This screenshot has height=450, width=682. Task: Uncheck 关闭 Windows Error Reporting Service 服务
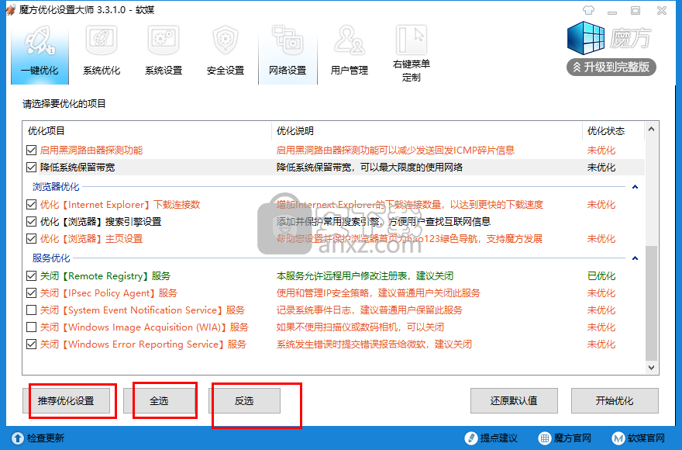tap(31, 344)
